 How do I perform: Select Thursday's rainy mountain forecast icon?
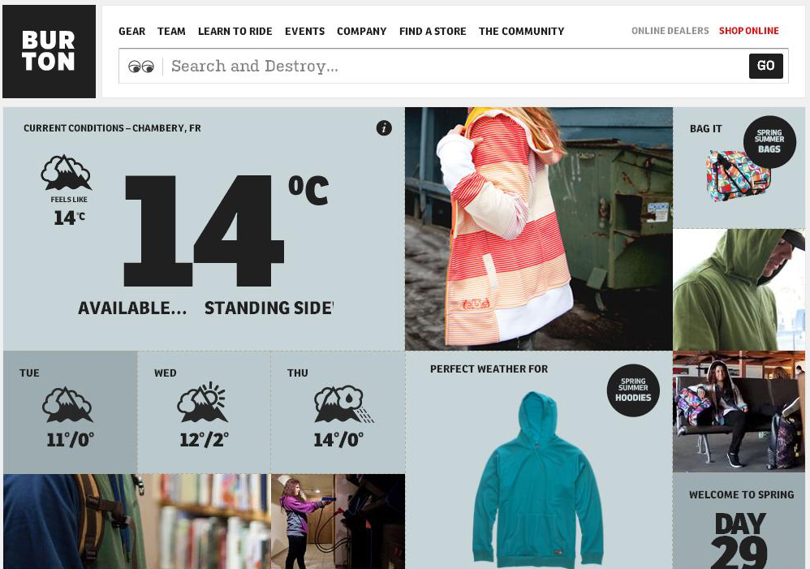pyautogui.click(x=343, y=404)
